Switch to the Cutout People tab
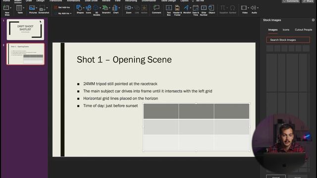This screenshot has height=178, width=317. (303, 30)
